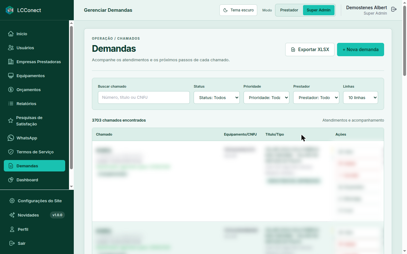Select the Usuários people icon

pyautogui.click(x=11, y=48)
